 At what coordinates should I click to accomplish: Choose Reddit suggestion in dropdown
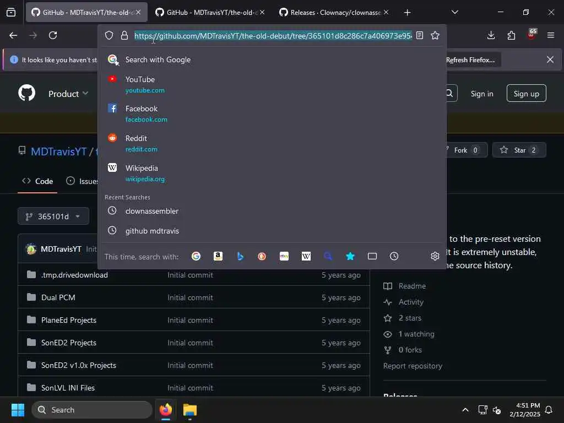click(272, 143)
